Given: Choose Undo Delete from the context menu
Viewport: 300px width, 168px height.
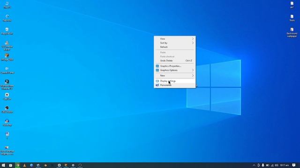Looking at the screenshot, I should (x=175, y=61).
